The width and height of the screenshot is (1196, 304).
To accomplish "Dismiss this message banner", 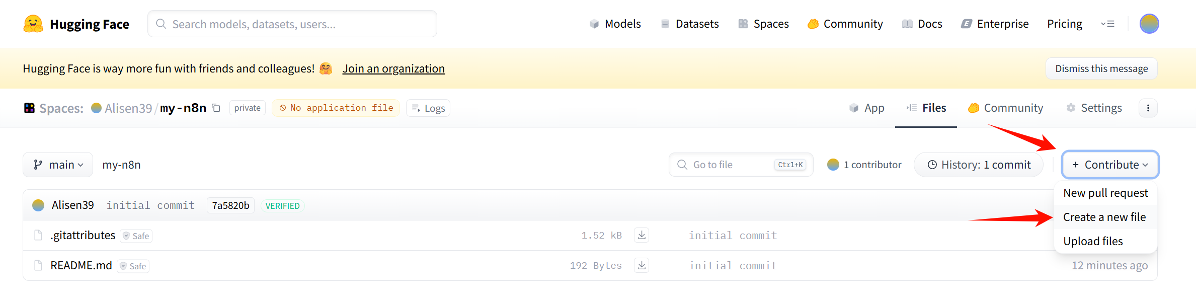I will [1101, 68].
